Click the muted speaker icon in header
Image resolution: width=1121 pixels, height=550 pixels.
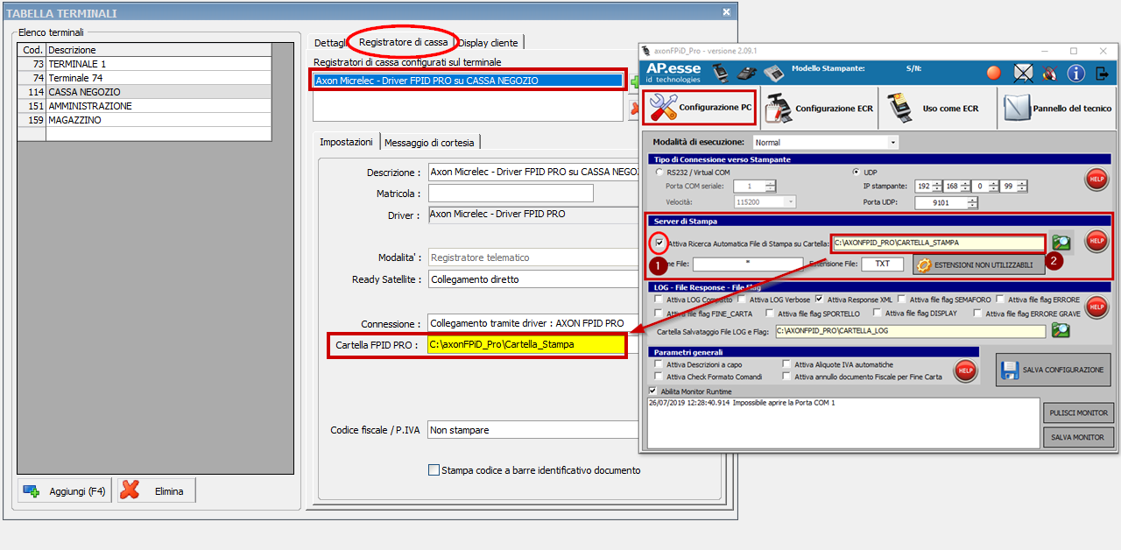point(1048,73)
